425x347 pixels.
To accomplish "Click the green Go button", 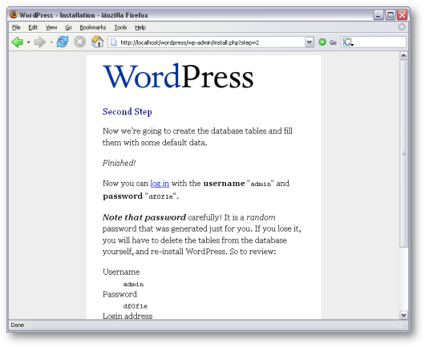I will click(x=327, y=42).
